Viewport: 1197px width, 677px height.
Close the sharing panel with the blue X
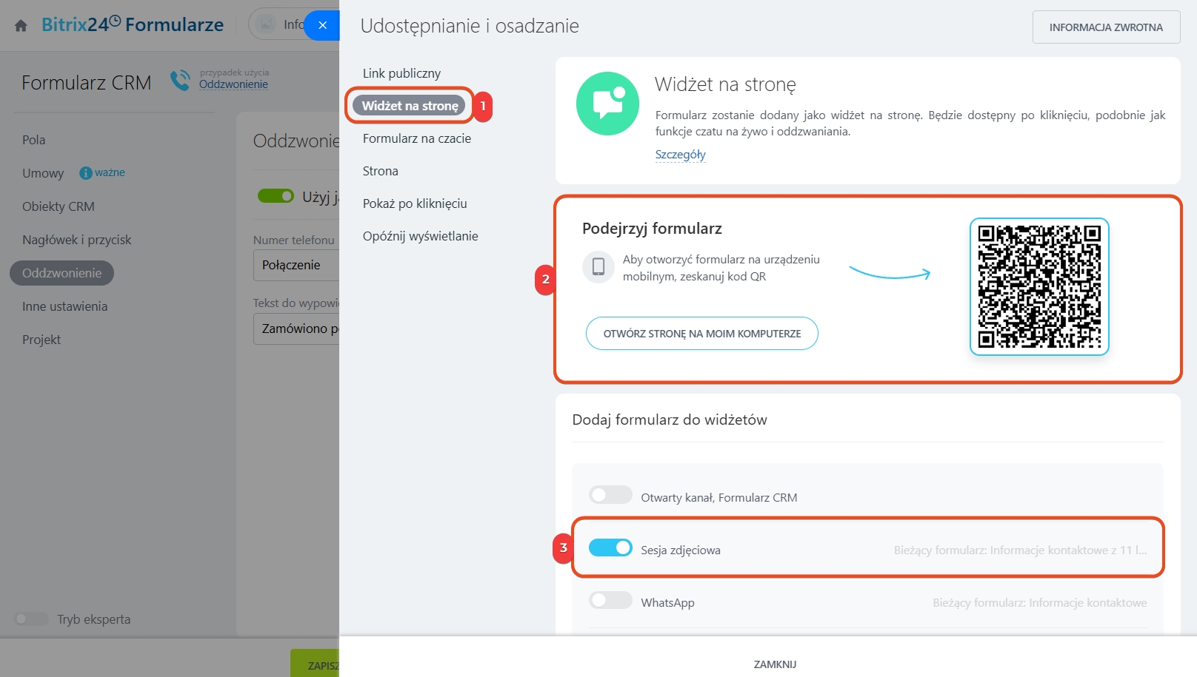pyautogui.click(x=322, y=25)
